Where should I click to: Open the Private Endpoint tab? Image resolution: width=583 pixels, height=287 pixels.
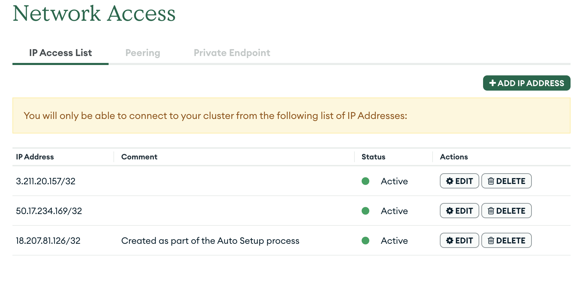pyautogui.click(x=232, y=53)
